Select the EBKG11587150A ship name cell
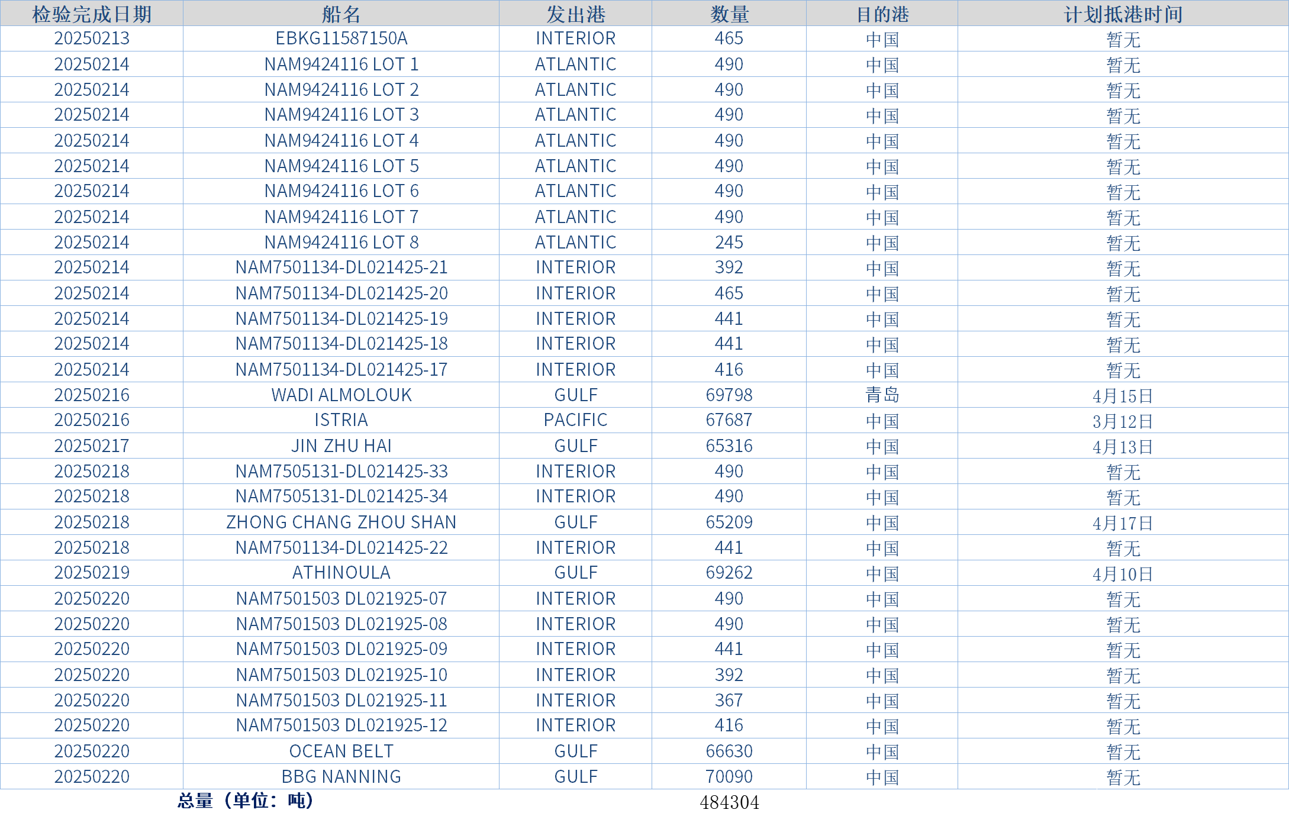The height and width of the screenshot is (813, 1289). [x=341, y=38]
